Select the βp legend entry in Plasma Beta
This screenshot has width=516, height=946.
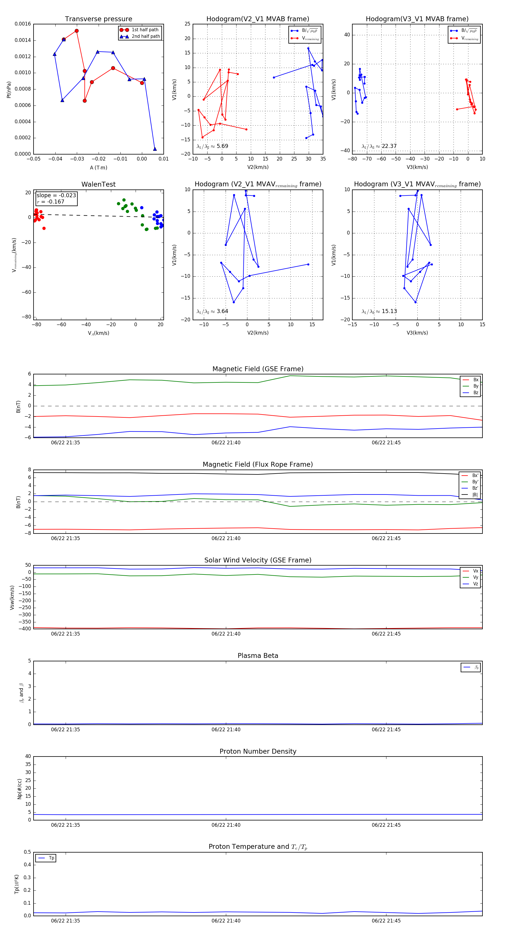(x=471, y=667)
